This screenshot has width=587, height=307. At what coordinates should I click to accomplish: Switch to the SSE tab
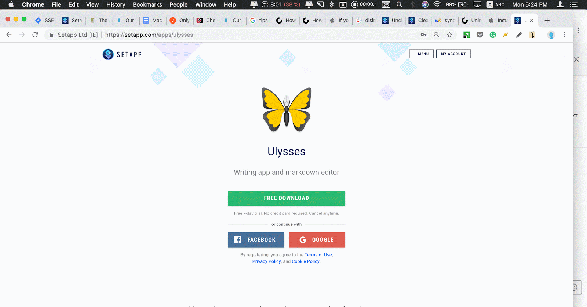45,21
